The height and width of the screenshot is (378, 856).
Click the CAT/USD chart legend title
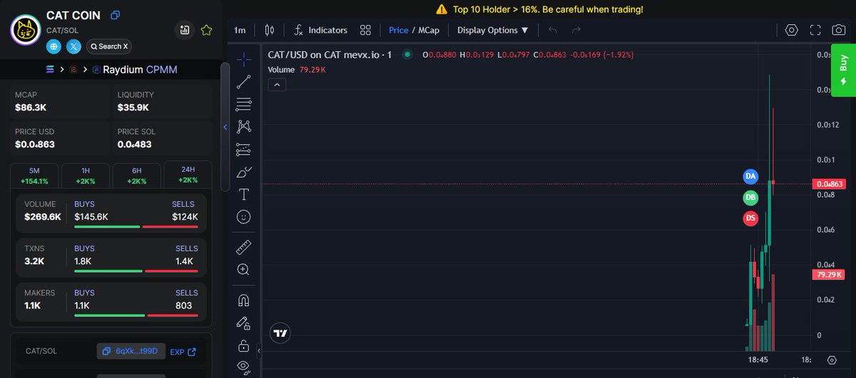(x=330, y=54)
